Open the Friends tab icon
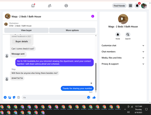The height and width of the screenshot is (115, 151). point(50,6)
